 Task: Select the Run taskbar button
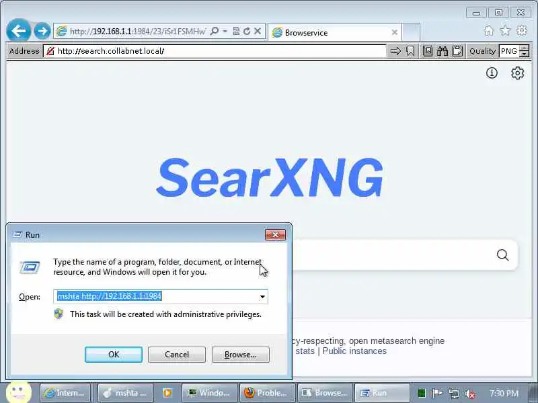(381, 393)
